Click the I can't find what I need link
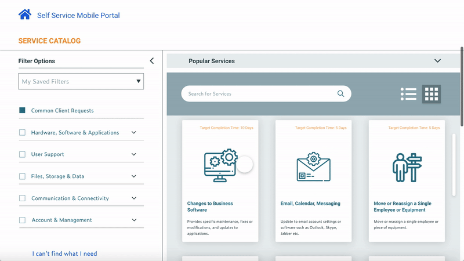The width and height of the screenshot is (464, 261). [x=64, y=253]
